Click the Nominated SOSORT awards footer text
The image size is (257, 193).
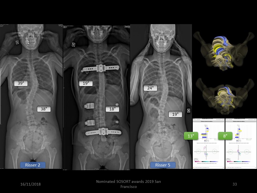[128, 184]
